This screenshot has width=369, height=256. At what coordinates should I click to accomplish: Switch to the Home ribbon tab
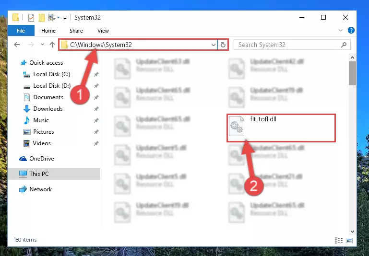48,31
